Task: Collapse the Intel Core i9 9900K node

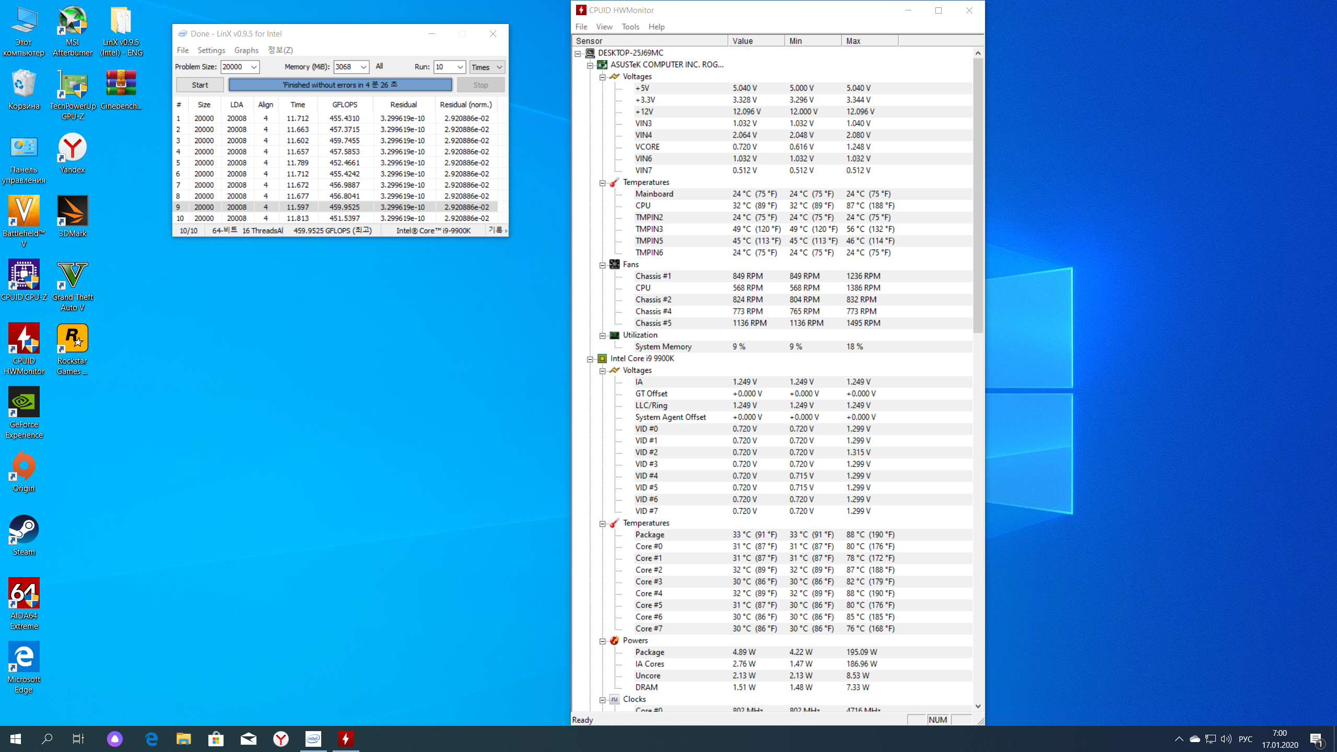Action: point(590,359)
